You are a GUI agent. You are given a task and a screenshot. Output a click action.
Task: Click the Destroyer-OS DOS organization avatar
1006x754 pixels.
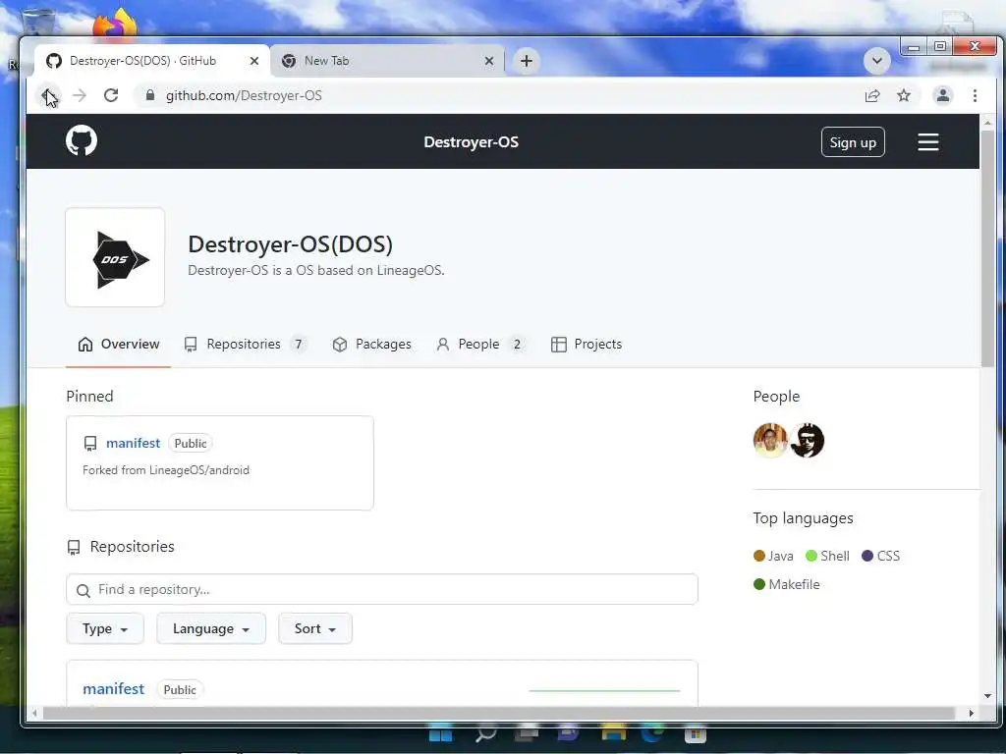tap(115, 257)
